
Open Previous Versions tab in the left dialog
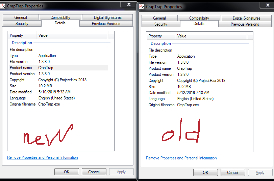coord(106,24)
